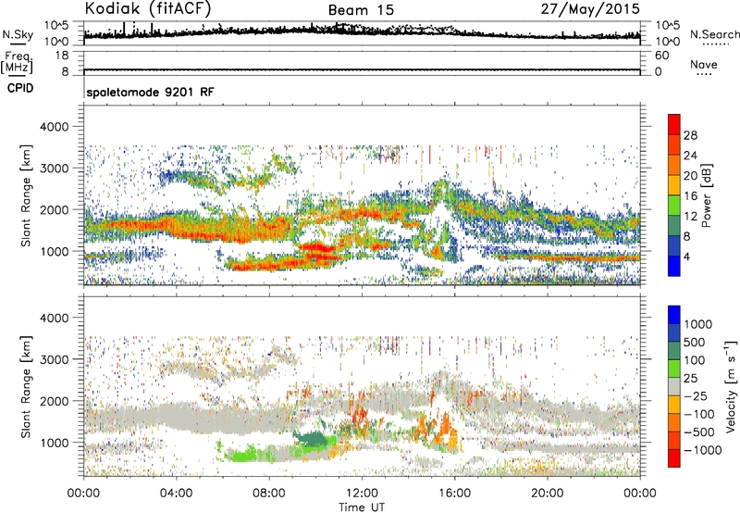This screenshot has height=513, width=740.
Task: Click the 20 dB colorbar tick
Action: pyautogui.click(x=690, y=176)
